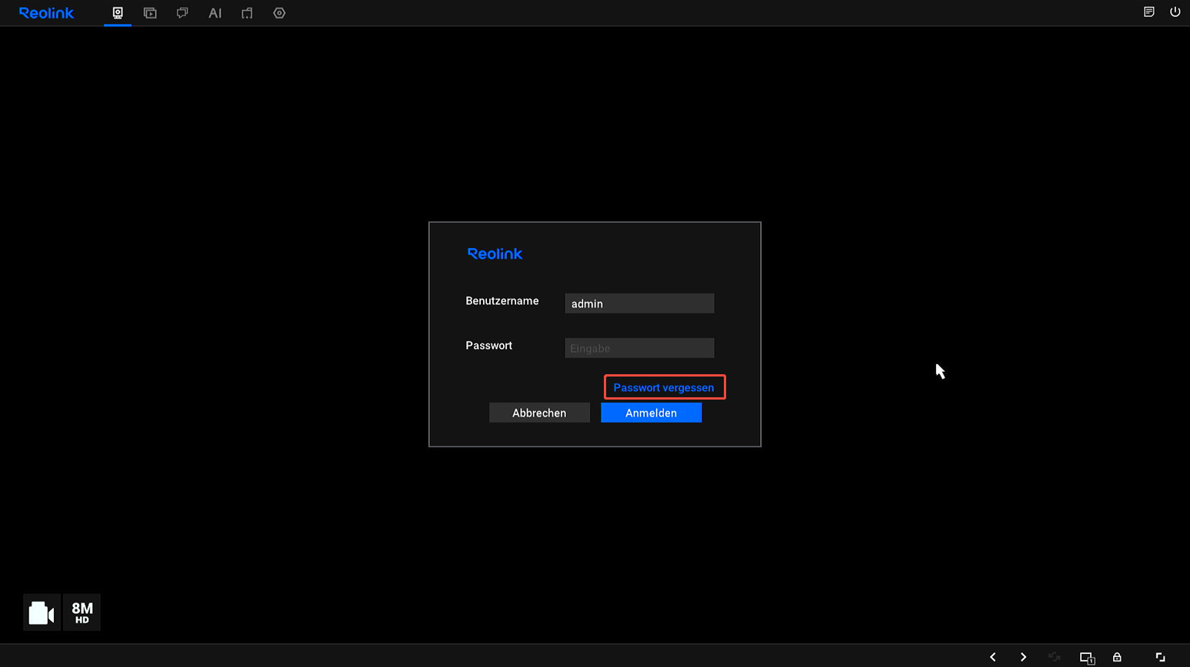Click the 8M HD resolution badge
This screenshot has height=667, width=1190.
[82, 612]
